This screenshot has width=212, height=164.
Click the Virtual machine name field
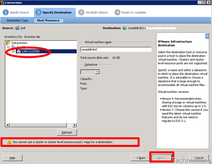[x=116, y=50]
